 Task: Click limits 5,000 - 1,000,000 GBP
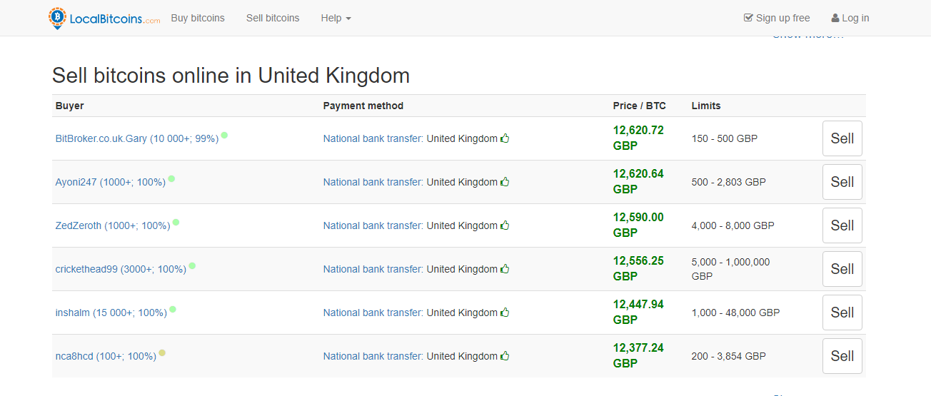coord(731,269)
